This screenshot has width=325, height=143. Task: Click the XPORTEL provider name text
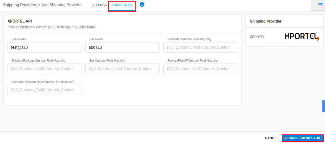(x=257, y=37)
